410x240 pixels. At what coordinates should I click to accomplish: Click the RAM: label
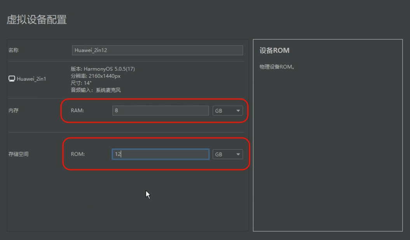tap(77, 110)
